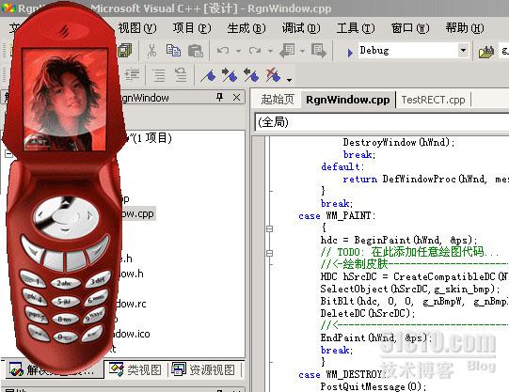Click the Find in Files binoculars-folder icon
Viewport: 509px width, 392px height.
pos(486,52)
